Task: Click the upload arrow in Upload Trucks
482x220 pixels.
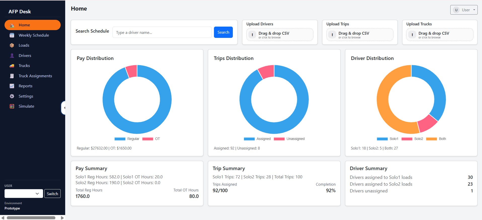Action: (x=412, y=35)
